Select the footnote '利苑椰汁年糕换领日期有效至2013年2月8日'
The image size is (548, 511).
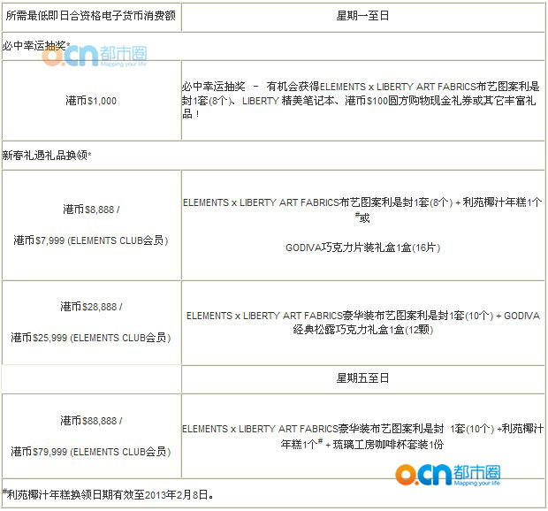[x=109, y=494]
